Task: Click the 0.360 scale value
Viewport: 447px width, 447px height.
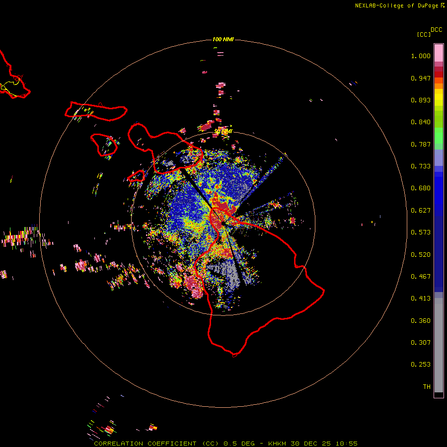Action: click(x=421, y=321)
